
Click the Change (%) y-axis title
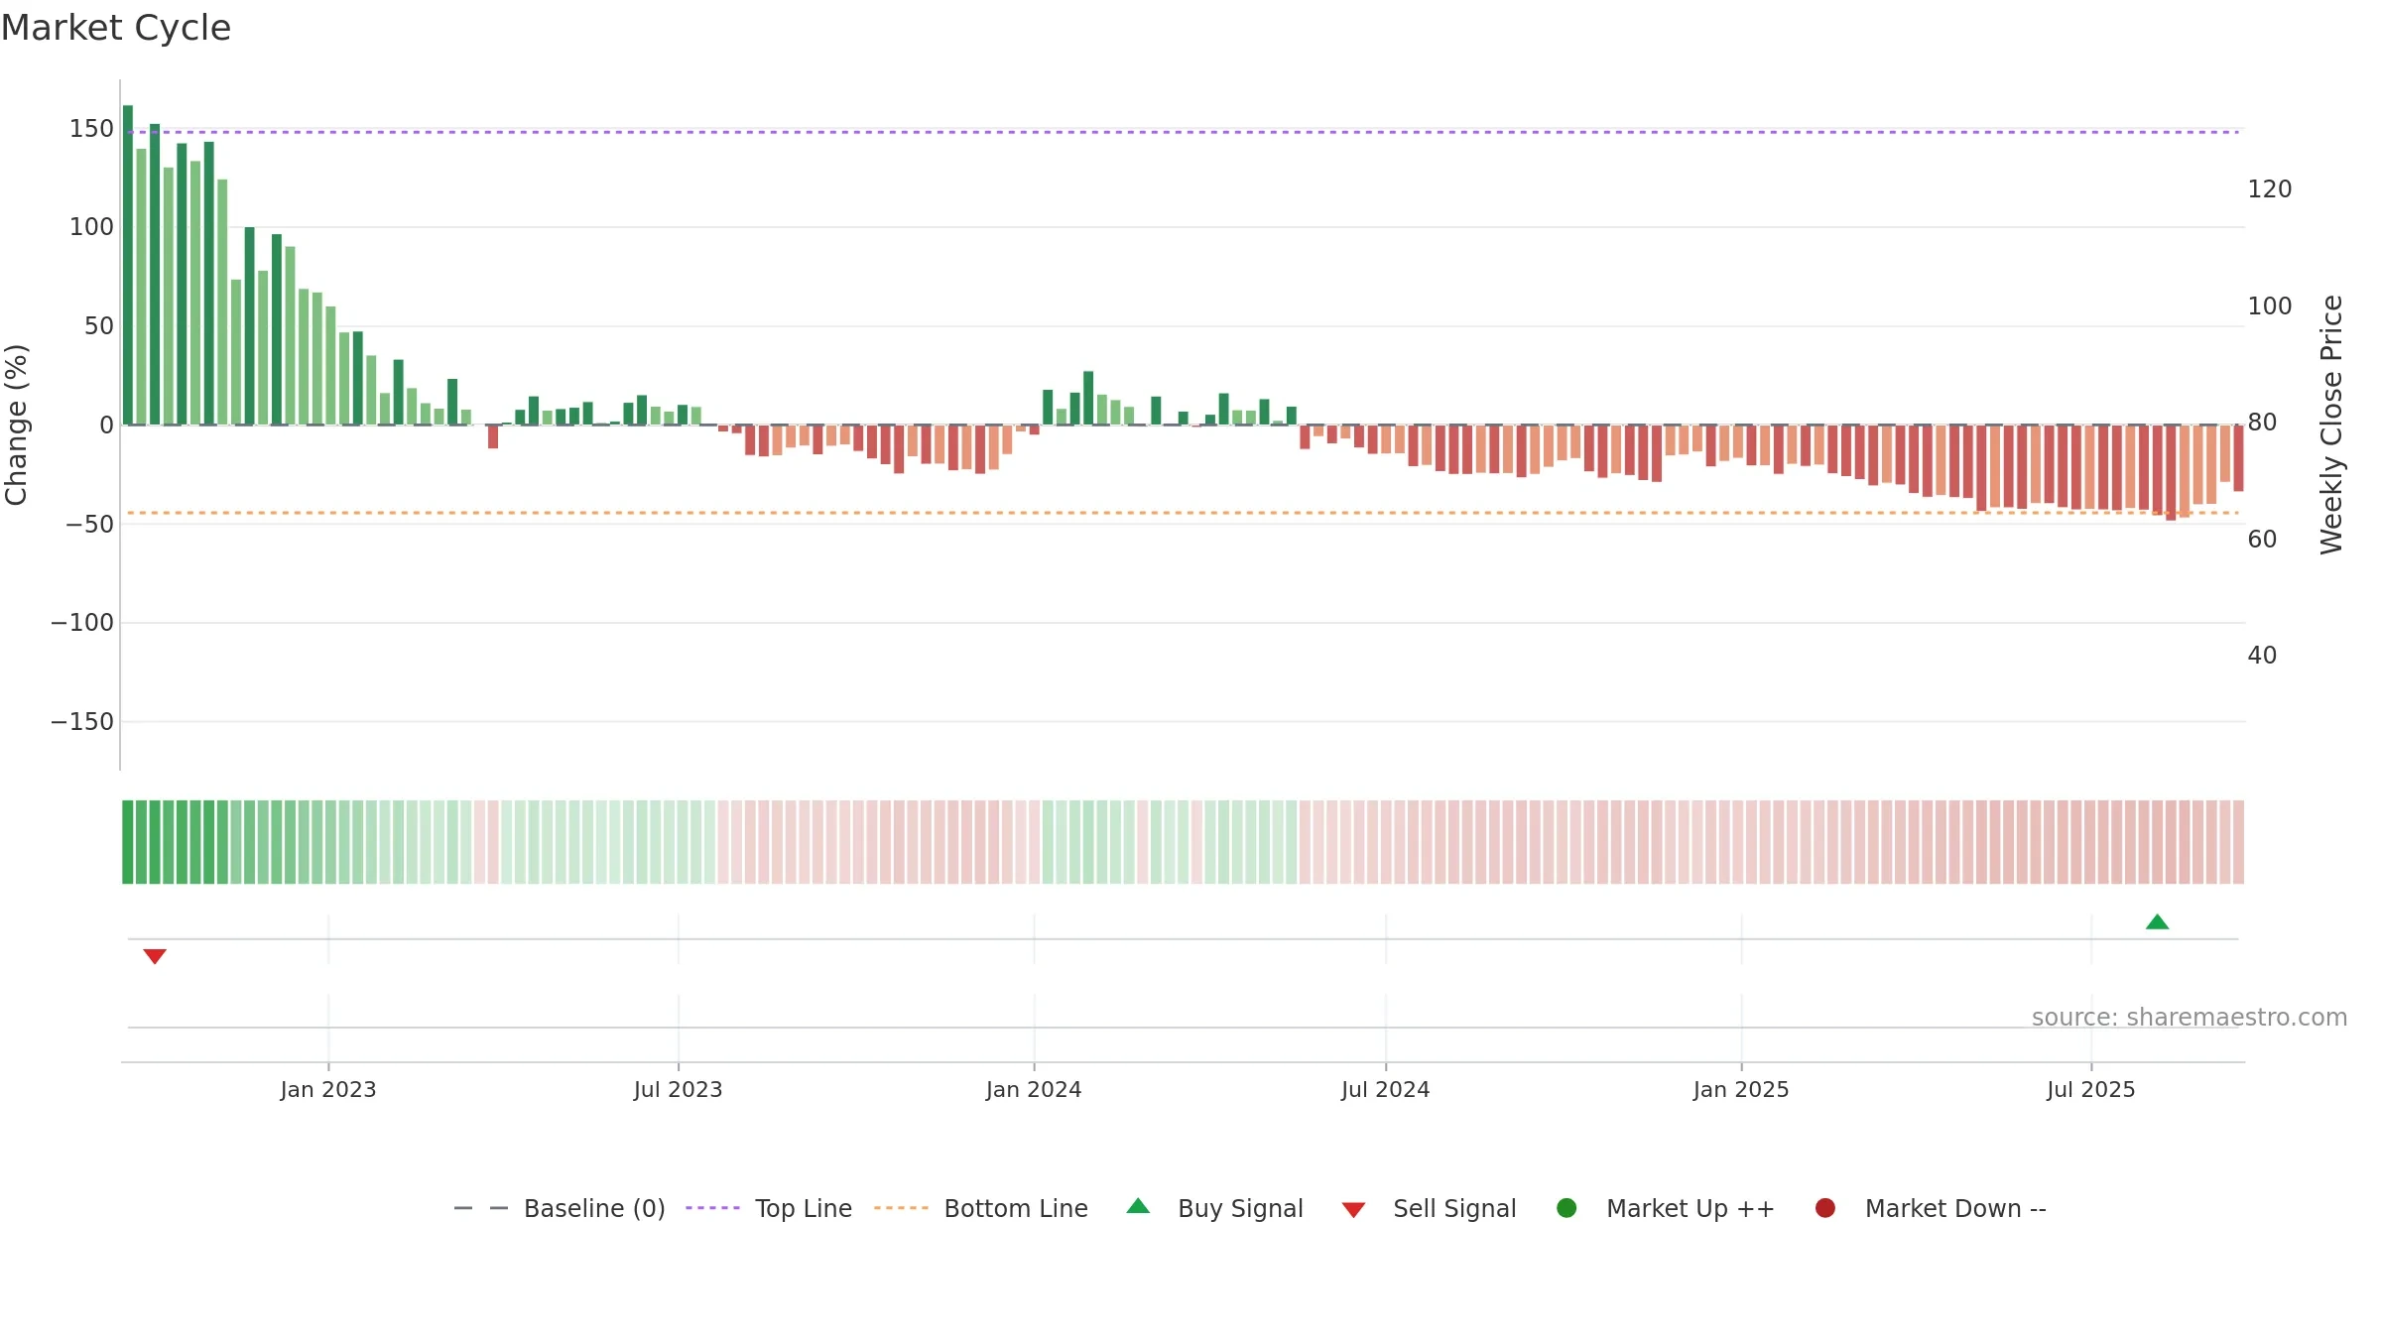[16, 425]
